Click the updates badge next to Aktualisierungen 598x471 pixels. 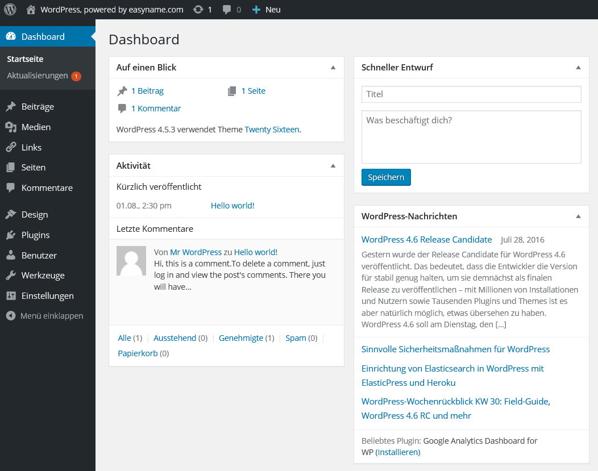pyautogui.click(x=76, y=76)
